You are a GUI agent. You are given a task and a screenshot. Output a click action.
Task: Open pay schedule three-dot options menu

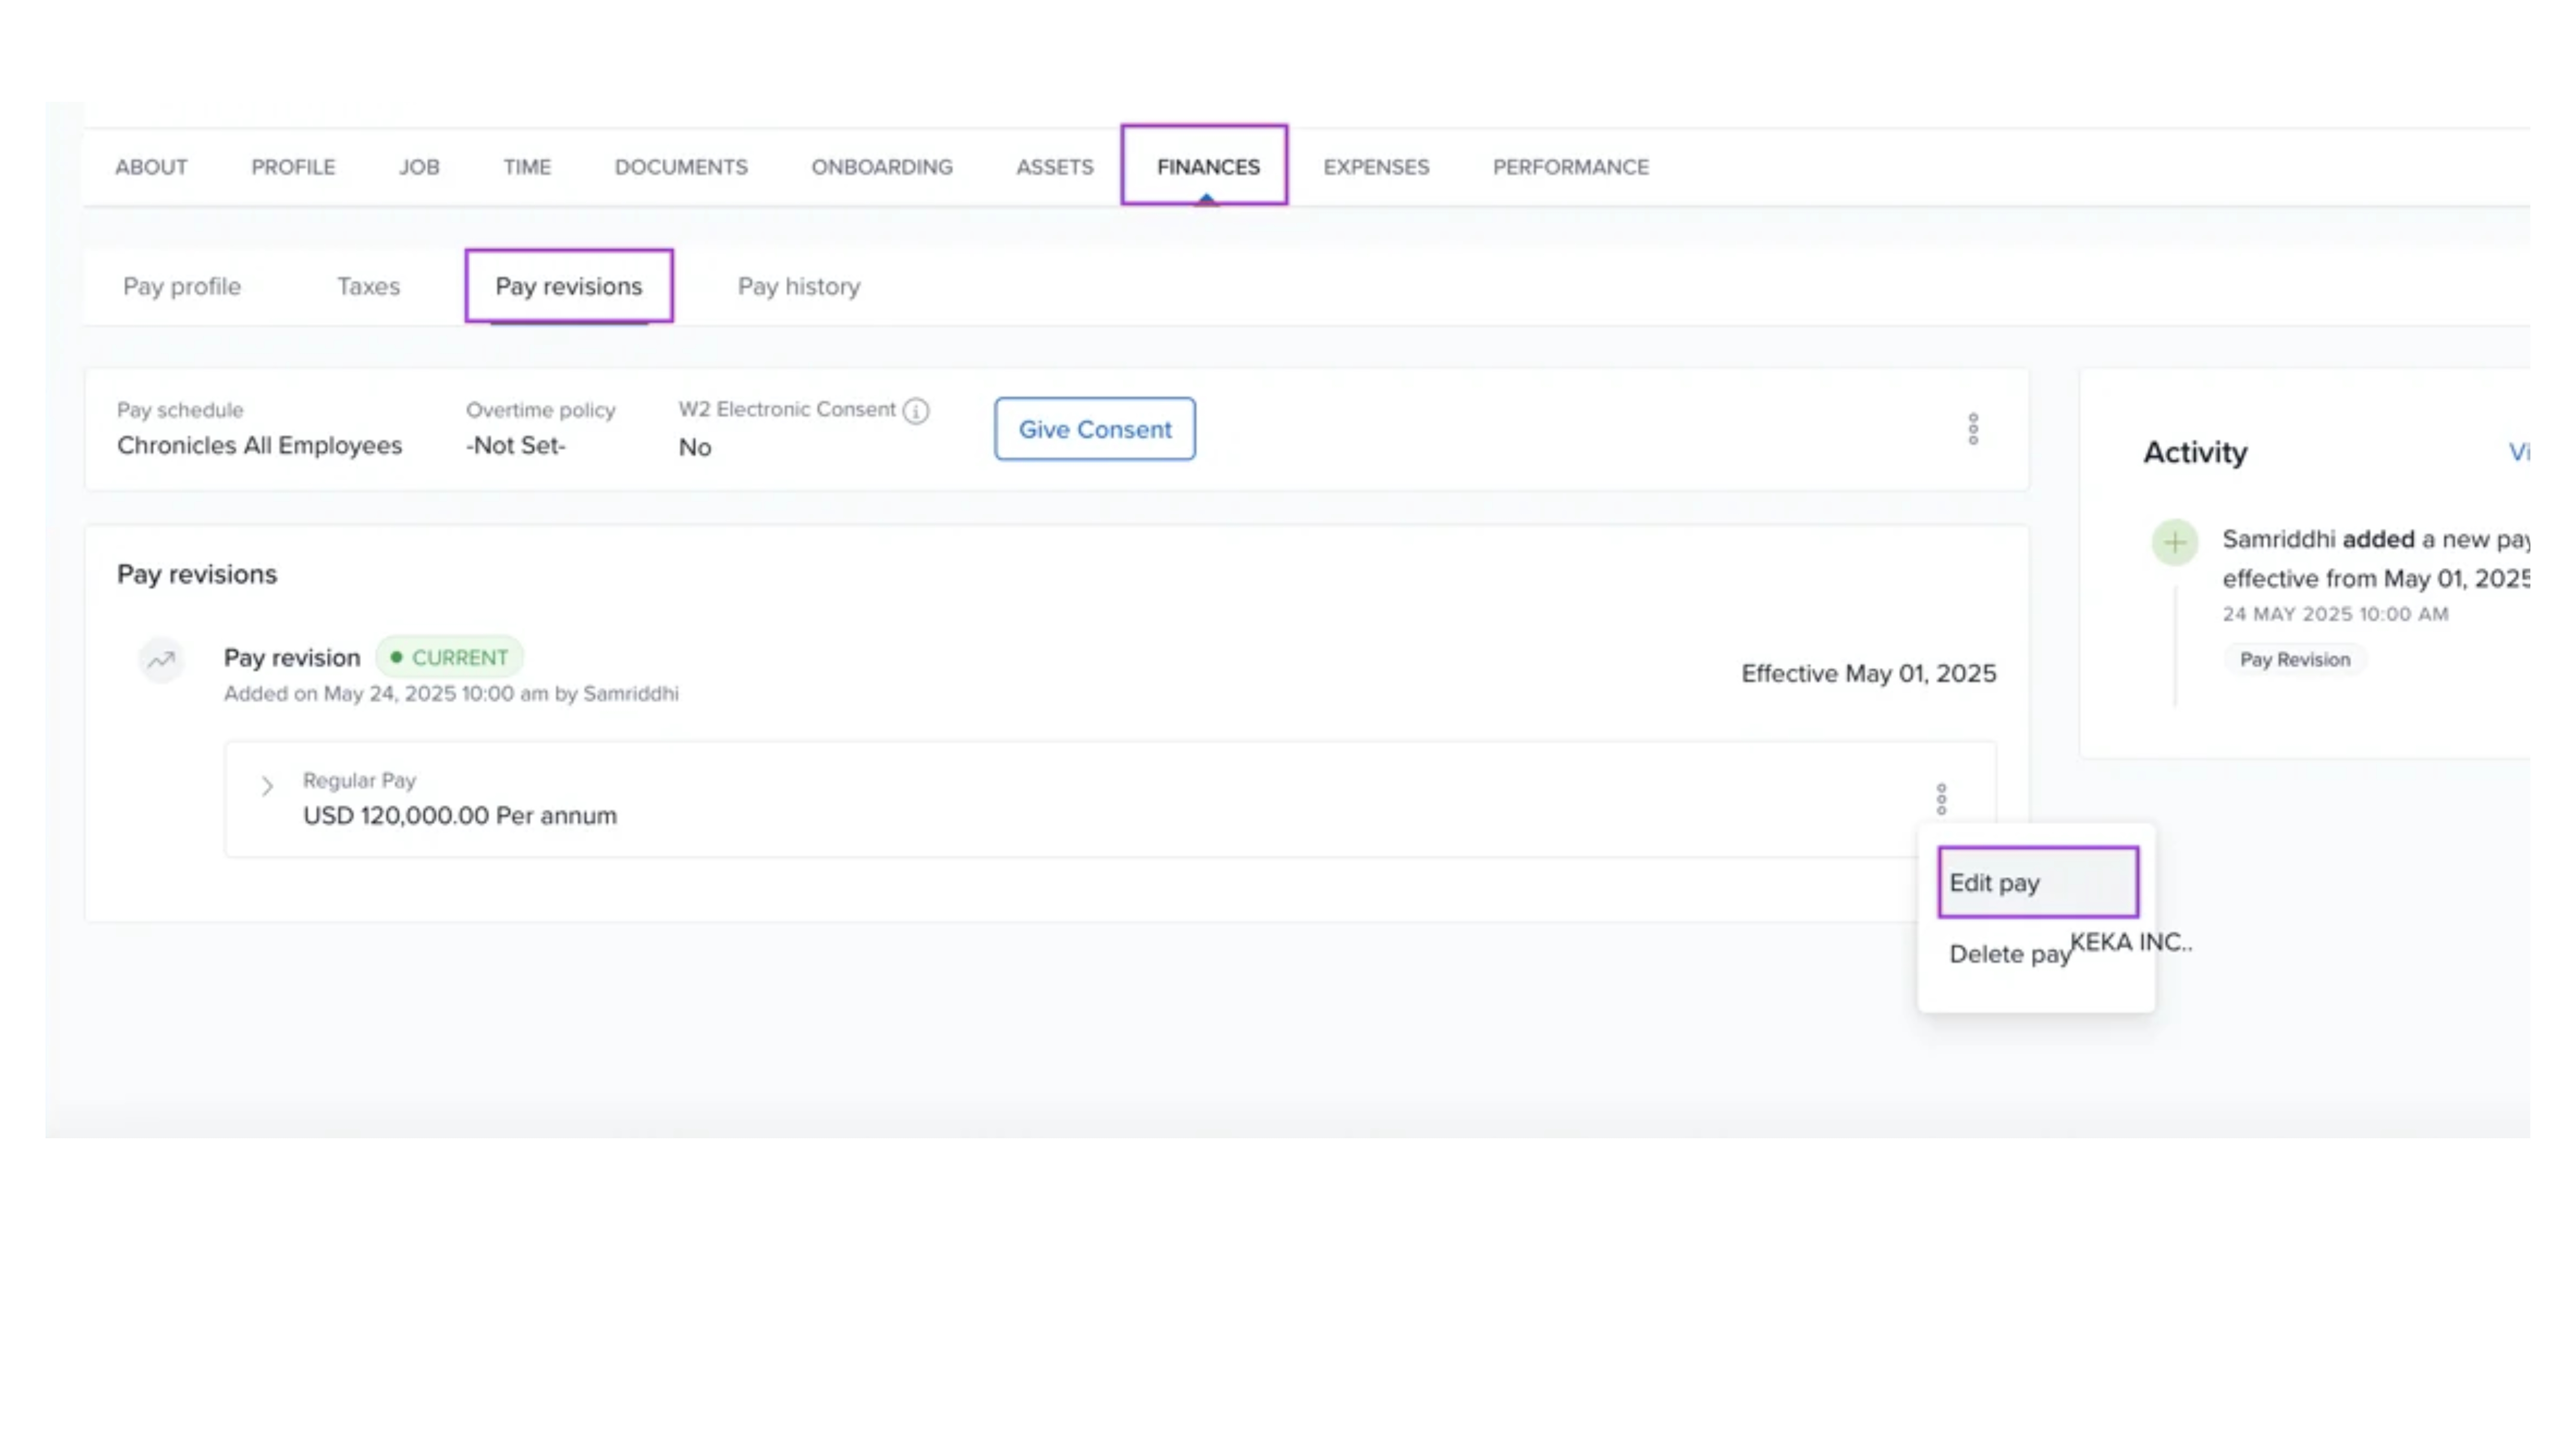click(1972, 429)
